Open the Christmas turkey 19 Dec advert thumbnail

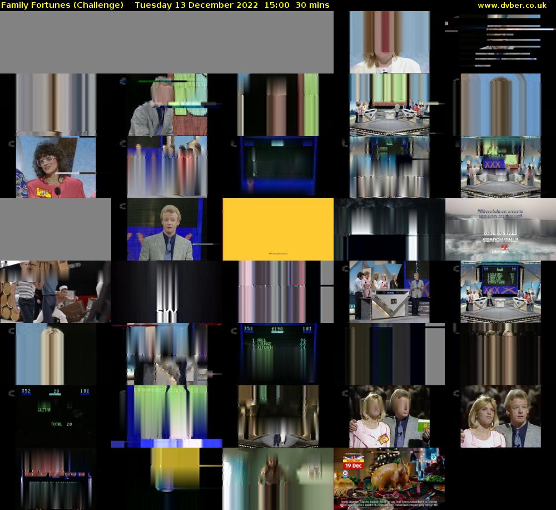(389, 479)
